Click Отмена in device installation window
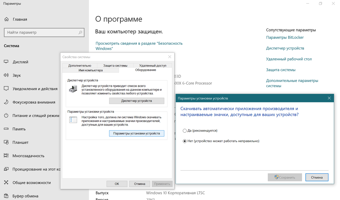 [317, 177]
